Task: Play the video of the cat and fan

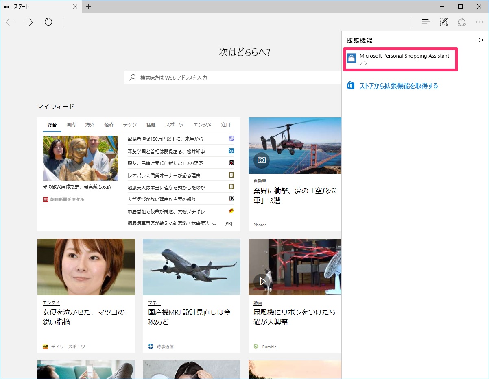Action: 262,281
